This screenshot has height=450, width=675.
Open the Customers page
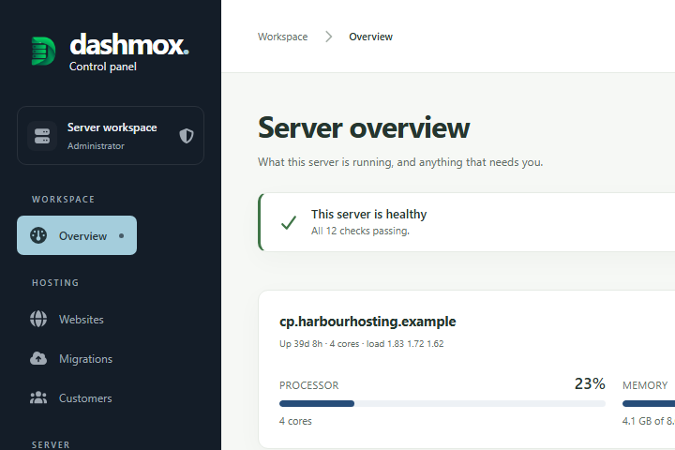pos(85,397)
